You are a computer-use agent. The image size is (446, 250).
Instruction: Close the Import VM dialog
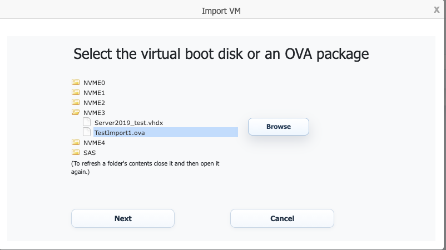tap(437, 9)
